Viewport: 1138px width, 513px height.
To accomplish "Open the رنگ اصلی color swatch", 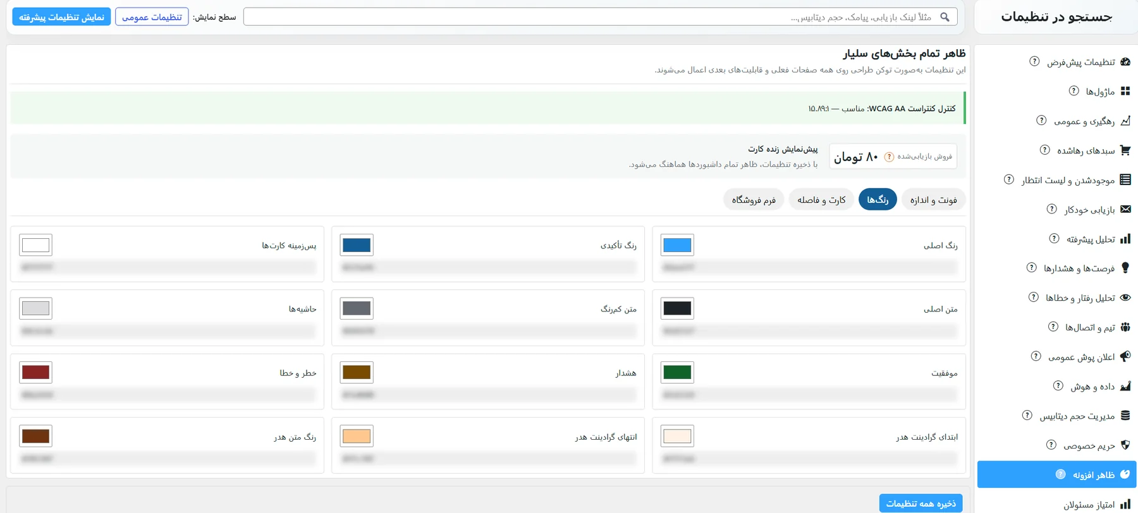I will (x=677, y=245).
